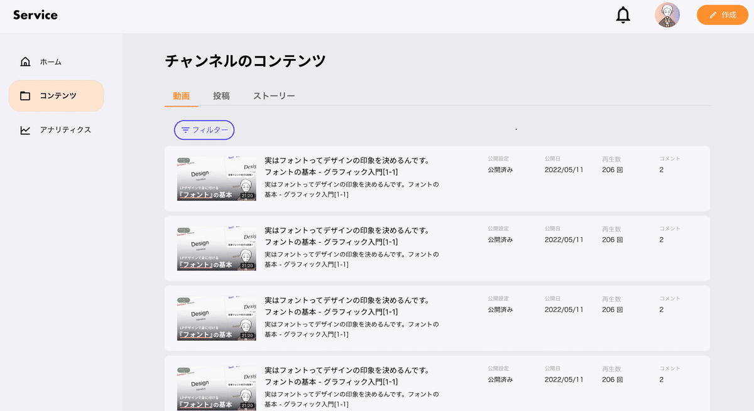The width and height of the screenshot is (754, 411).
Task: Open notifications via the bell icon
Action: tap(623, 14)
